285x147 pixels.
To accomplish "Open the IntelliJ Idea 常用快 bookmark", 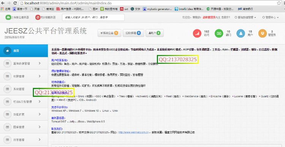I will tap(189, 9).
